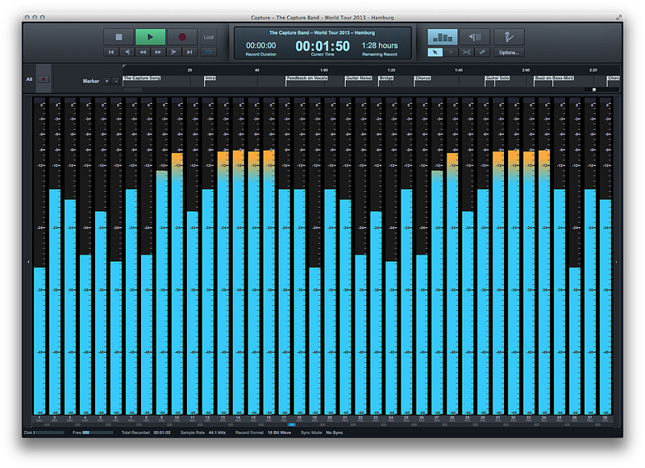Unlink the highlighted channels 17-18 stereo link
Screen dimensions: 645x468
tap(292, 425)
